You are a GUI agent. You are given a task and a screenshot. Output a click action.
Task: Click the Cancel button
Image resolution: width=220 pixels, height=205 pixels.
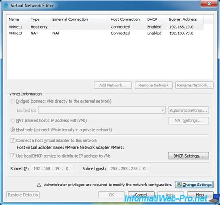[141, 195]
